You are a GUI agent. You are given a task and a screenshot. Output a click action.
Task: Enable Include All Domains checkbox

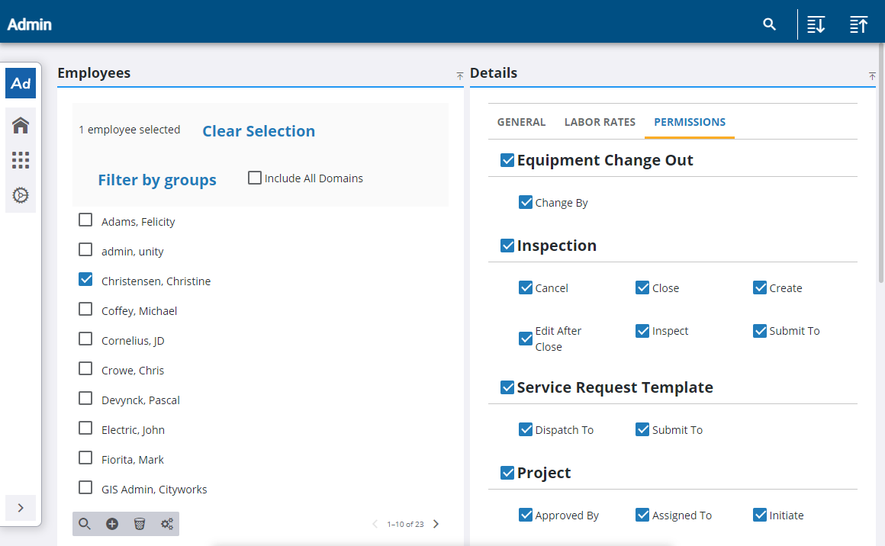255,178
